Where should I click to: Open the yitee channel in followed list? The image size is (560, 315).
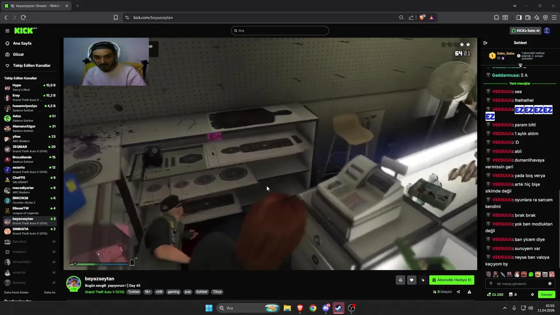pyautogui.click(x=30, y=138)
